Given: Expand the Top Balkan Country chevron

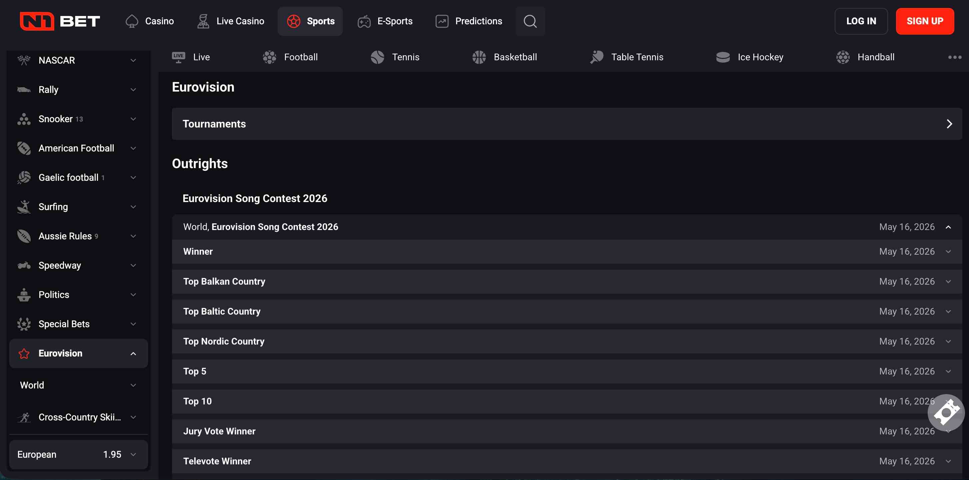Looking at the screenshot, I should click(948, 282).
